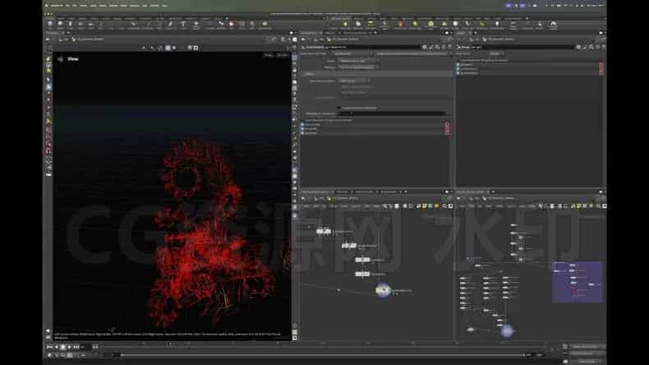This screenshot has height=365, width=649.
Task: Open the first dropdown under node name
Action: (x=352, y=54)
